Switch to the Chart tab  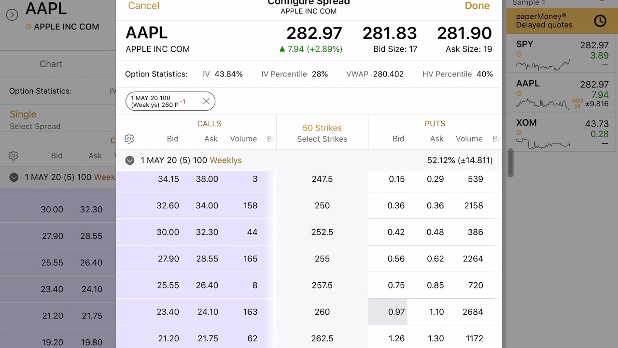(x=51, y=64)
